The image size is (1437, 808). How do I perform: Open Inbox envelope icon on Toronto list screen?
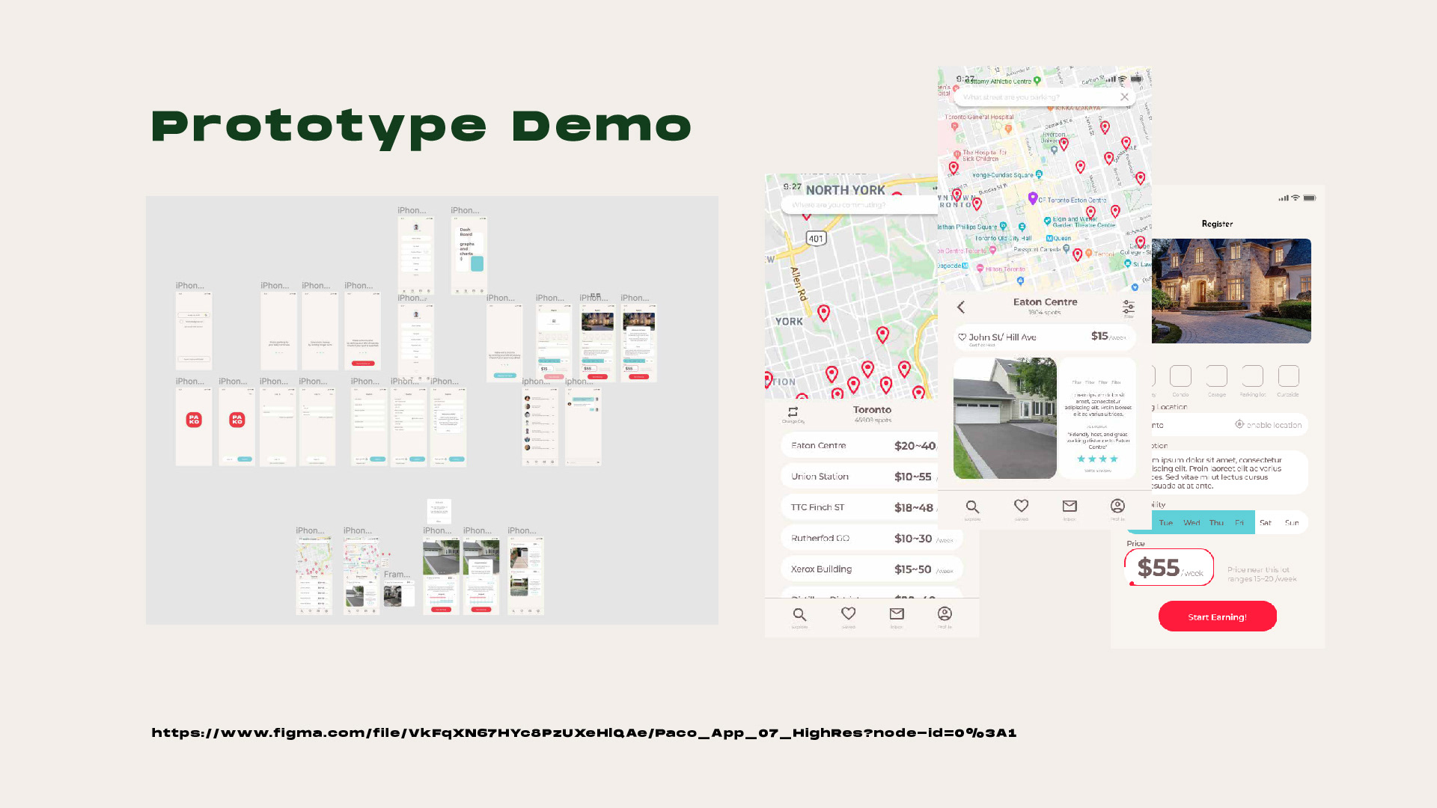pos(897,613)
